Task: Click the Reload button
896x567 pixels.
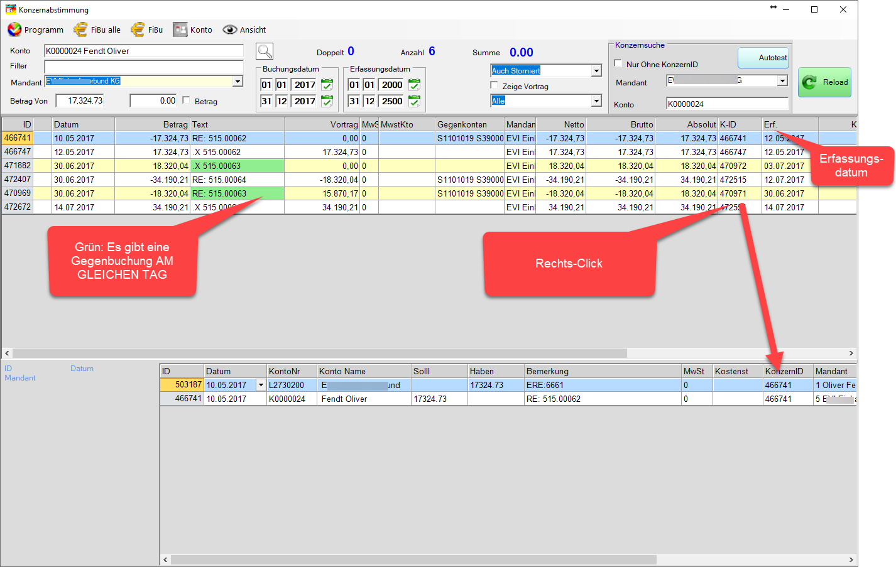Action: pos(824,82)
